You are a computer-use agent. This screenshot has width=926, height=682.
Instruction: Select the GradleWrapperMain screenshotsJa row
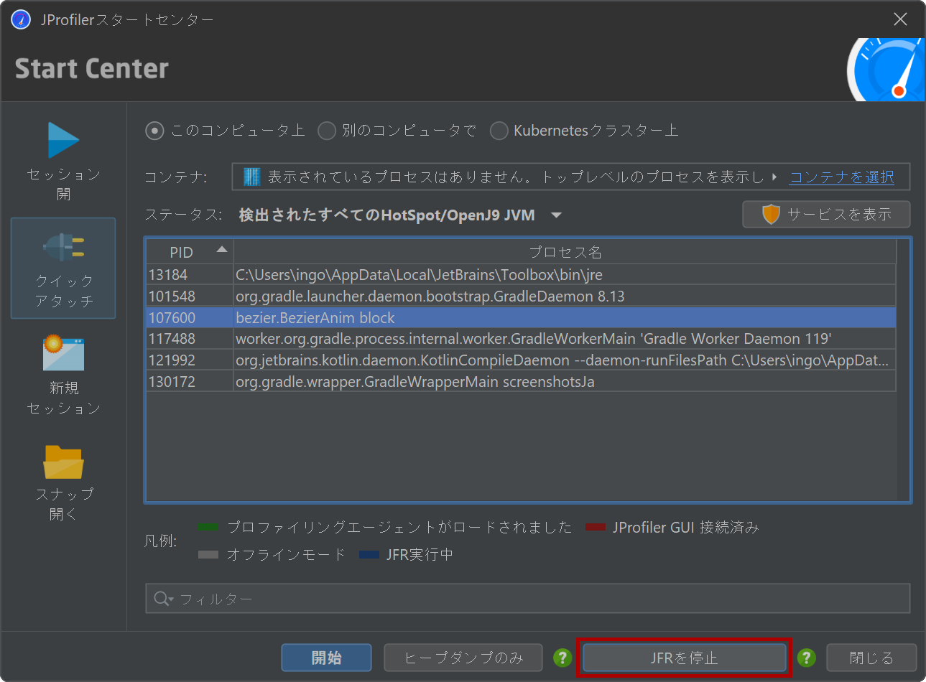point(522,382)
